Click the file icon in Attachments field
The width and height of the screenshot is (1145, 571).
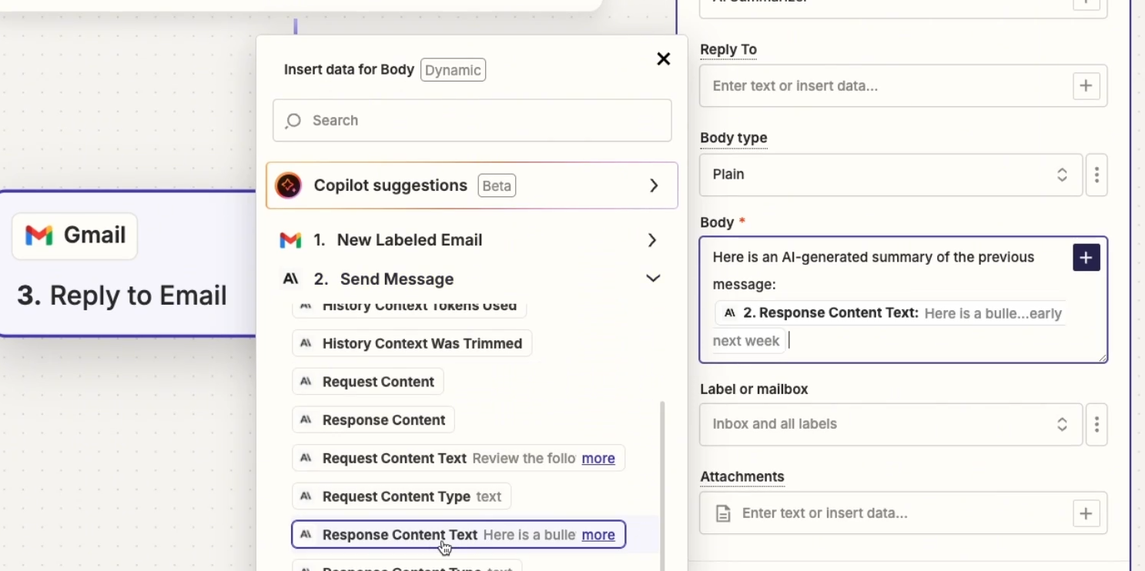pyautogui.click(x=723, y=513)
